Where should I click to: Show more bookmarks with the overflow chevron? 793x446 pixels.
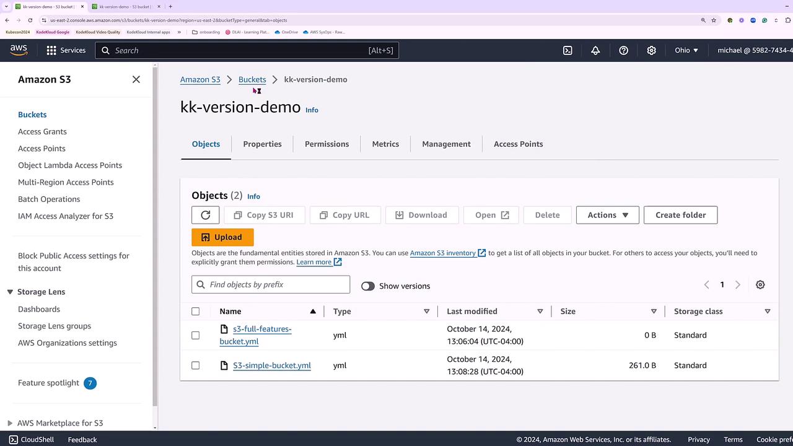click(x=179, y=32)
